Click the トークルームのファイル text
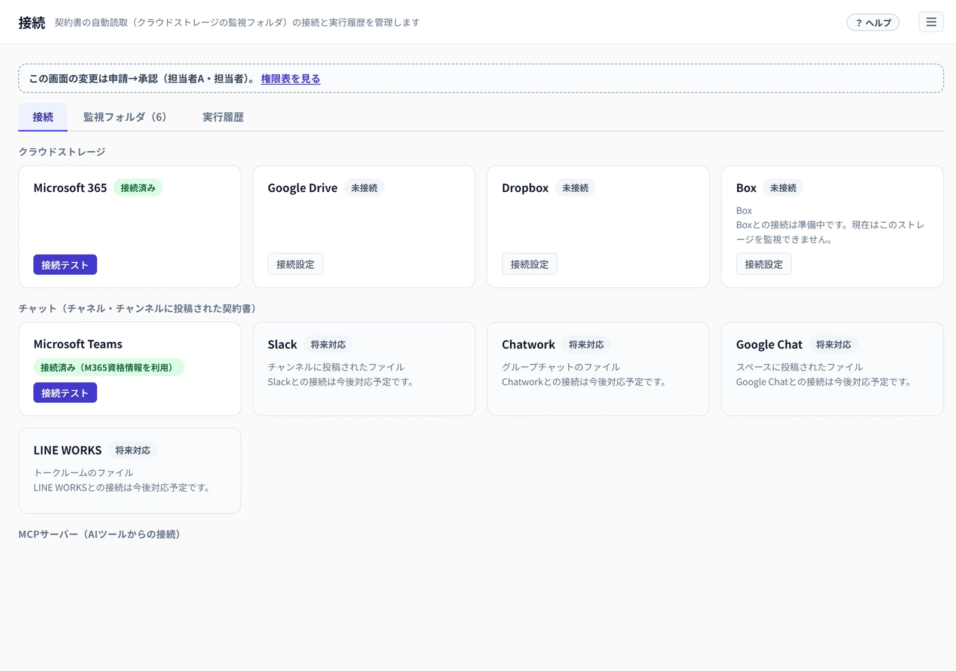956x671 pixels. pyautogui.click(x=83, y=473)
